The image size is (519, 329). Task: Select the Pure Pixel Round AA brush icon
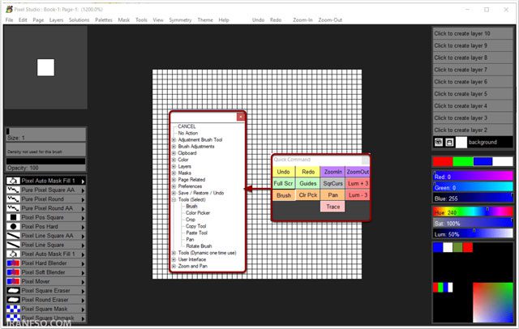click(13, 208)
